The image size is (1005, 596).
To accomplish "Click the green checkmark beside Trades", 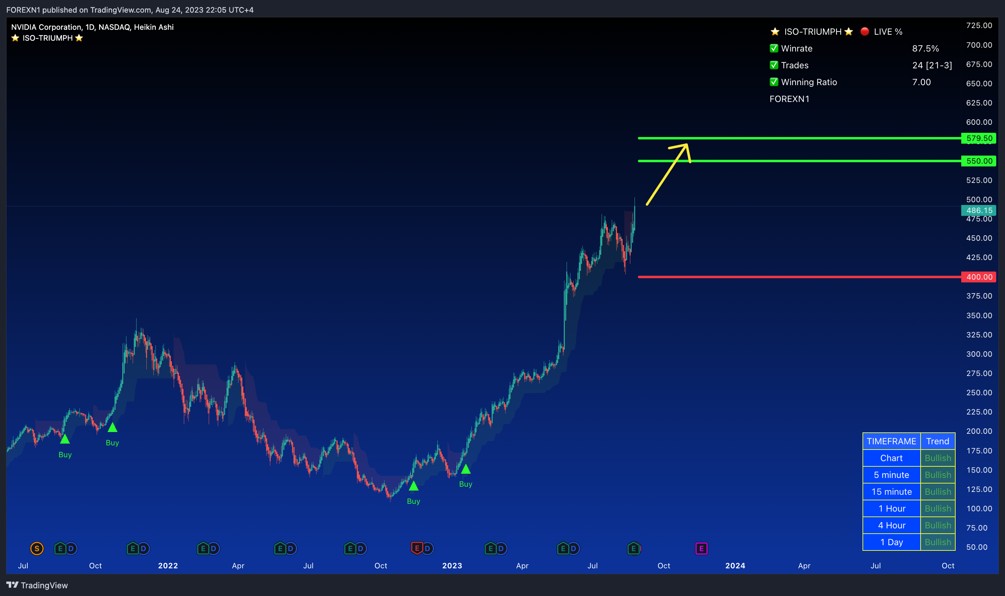I will point(774,65).
